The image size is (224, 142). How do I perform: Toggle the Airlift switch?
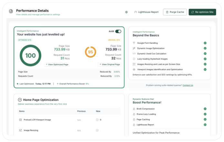click(118, 31)
